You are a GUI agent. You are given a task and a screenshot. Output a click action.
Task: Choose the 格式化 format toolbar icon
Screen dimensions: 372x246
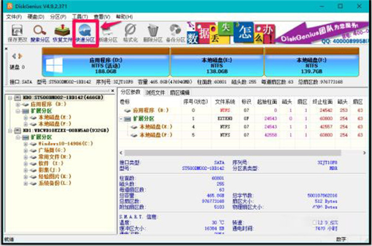click(130, 34)
